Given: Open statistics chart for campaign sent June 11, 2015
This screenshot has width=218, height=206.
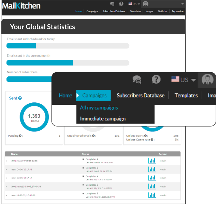Looking at the screenshot, I should [152, 161].
